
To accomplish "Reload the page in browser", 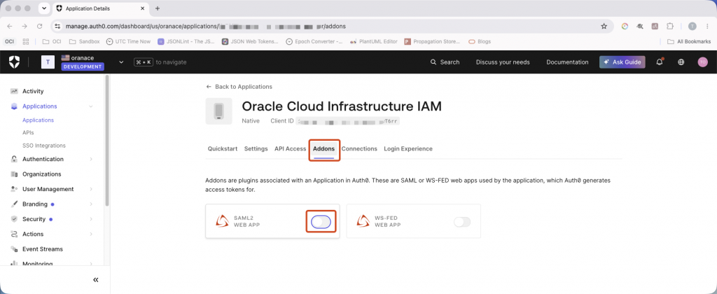I will (x=40, y=26).
